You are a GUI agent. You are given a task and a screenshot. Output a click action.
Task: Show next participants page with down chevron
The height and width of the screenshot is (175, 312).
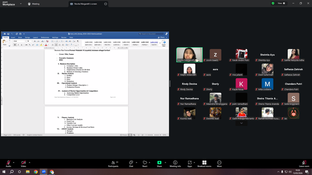[x=241, y=123]
